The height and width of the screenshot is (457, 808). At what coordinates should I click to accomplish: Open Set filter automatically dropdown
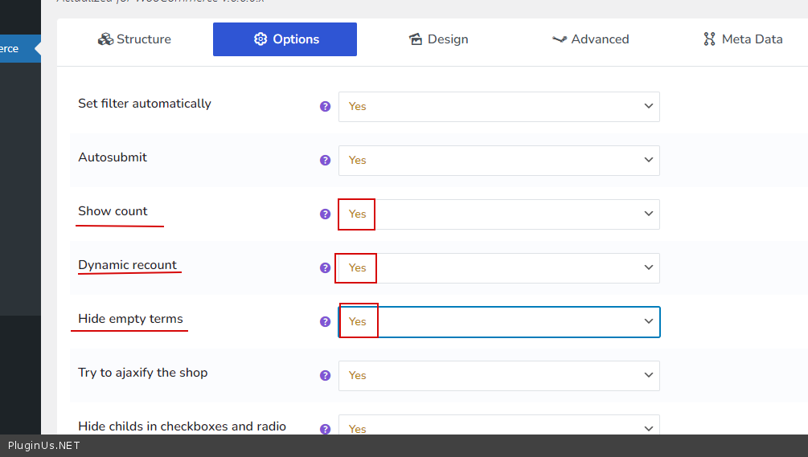click(498, 107)
